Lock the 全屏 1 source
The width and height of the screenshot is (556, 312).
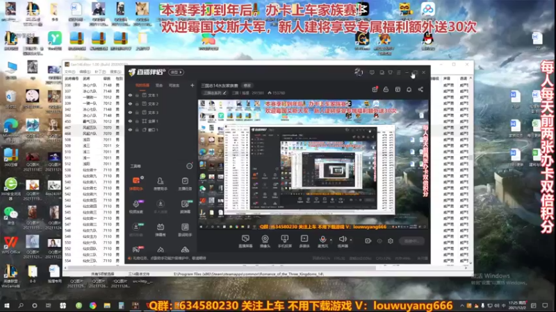[x=137, y=121]
